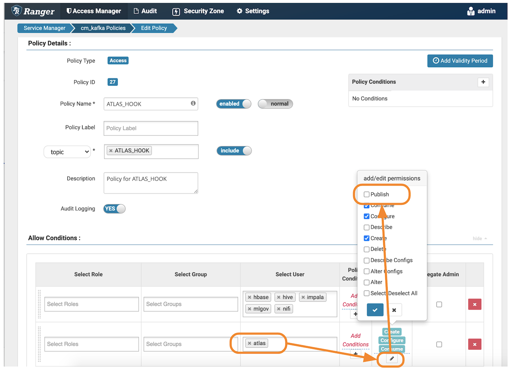Remove the hbase user tag
The width and height of the screenshot is (509, 369).
[250, 297]
